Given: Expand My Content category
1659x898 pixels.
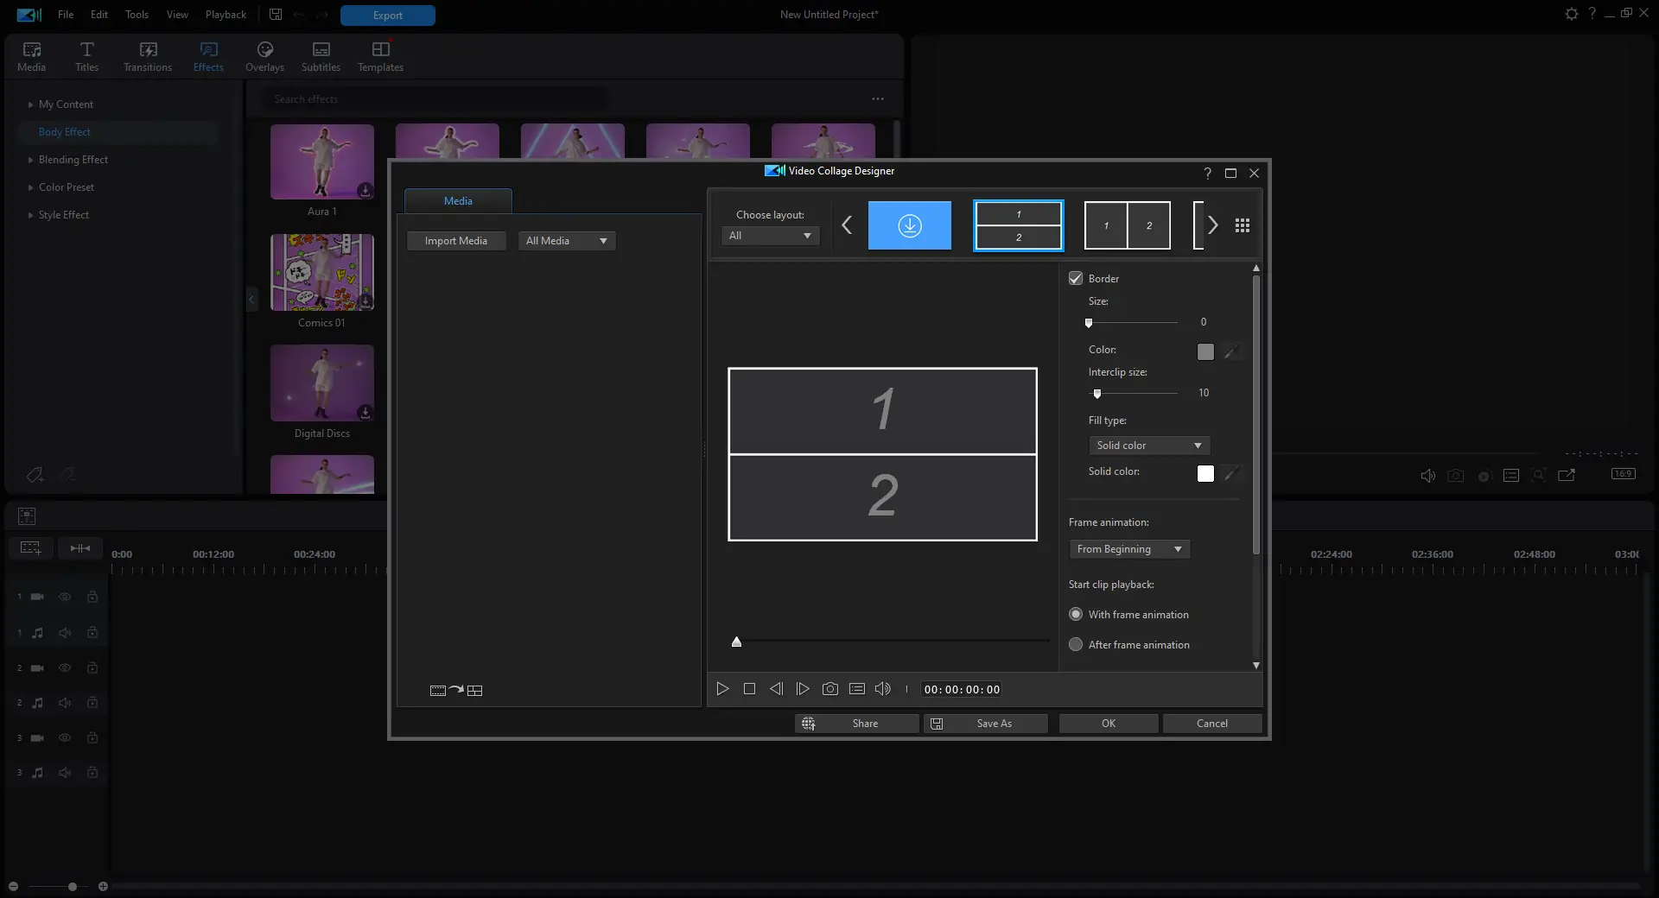Looking at the screenshot, I should pyautogui.click(x=30, y=104).
